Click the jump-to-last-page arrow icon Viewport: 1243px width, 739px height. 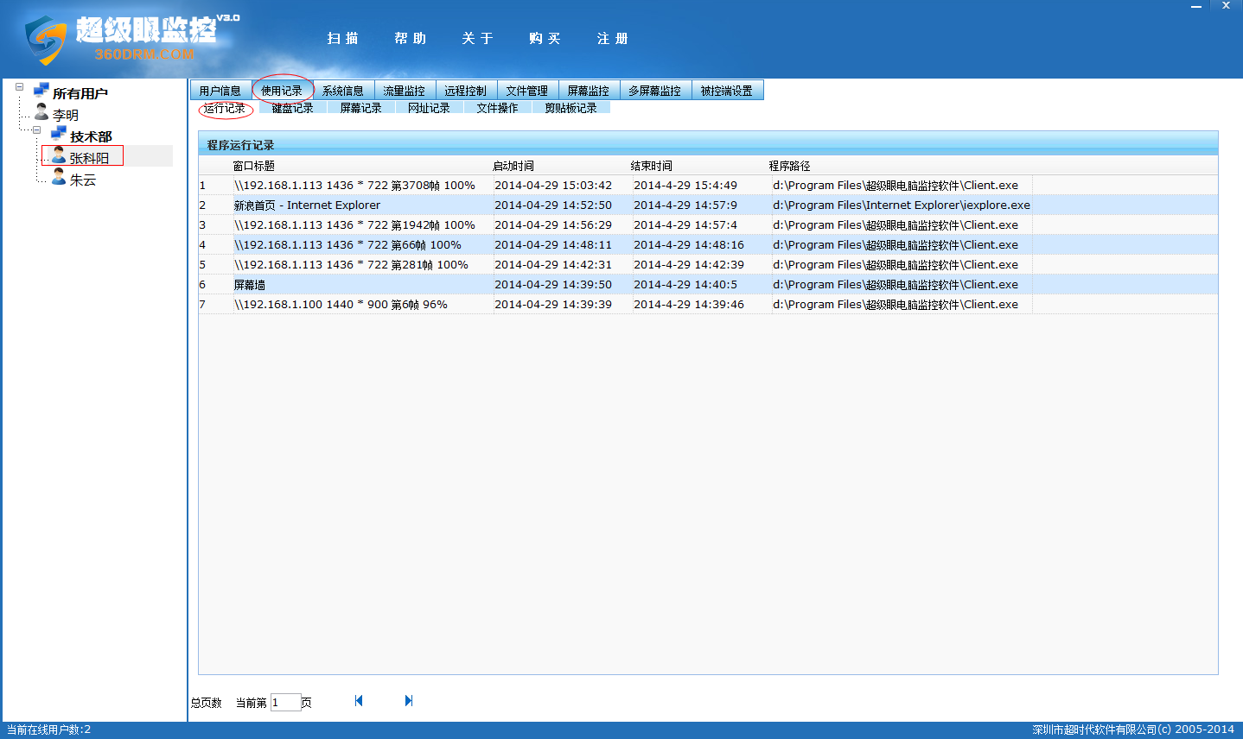point(408,700)
